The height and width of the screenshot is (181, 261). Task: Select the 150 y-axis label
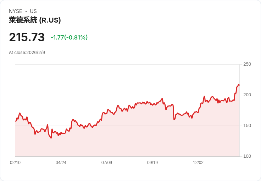click(247, 126)
